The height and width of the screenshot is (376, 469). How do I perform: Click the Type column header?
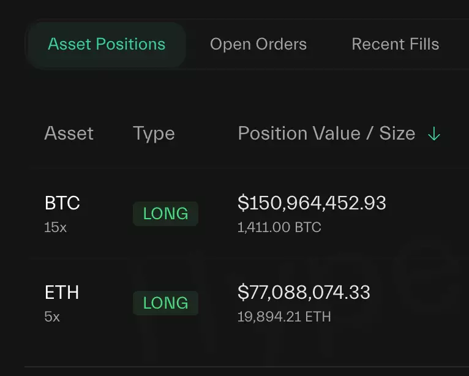coord(154,133)
